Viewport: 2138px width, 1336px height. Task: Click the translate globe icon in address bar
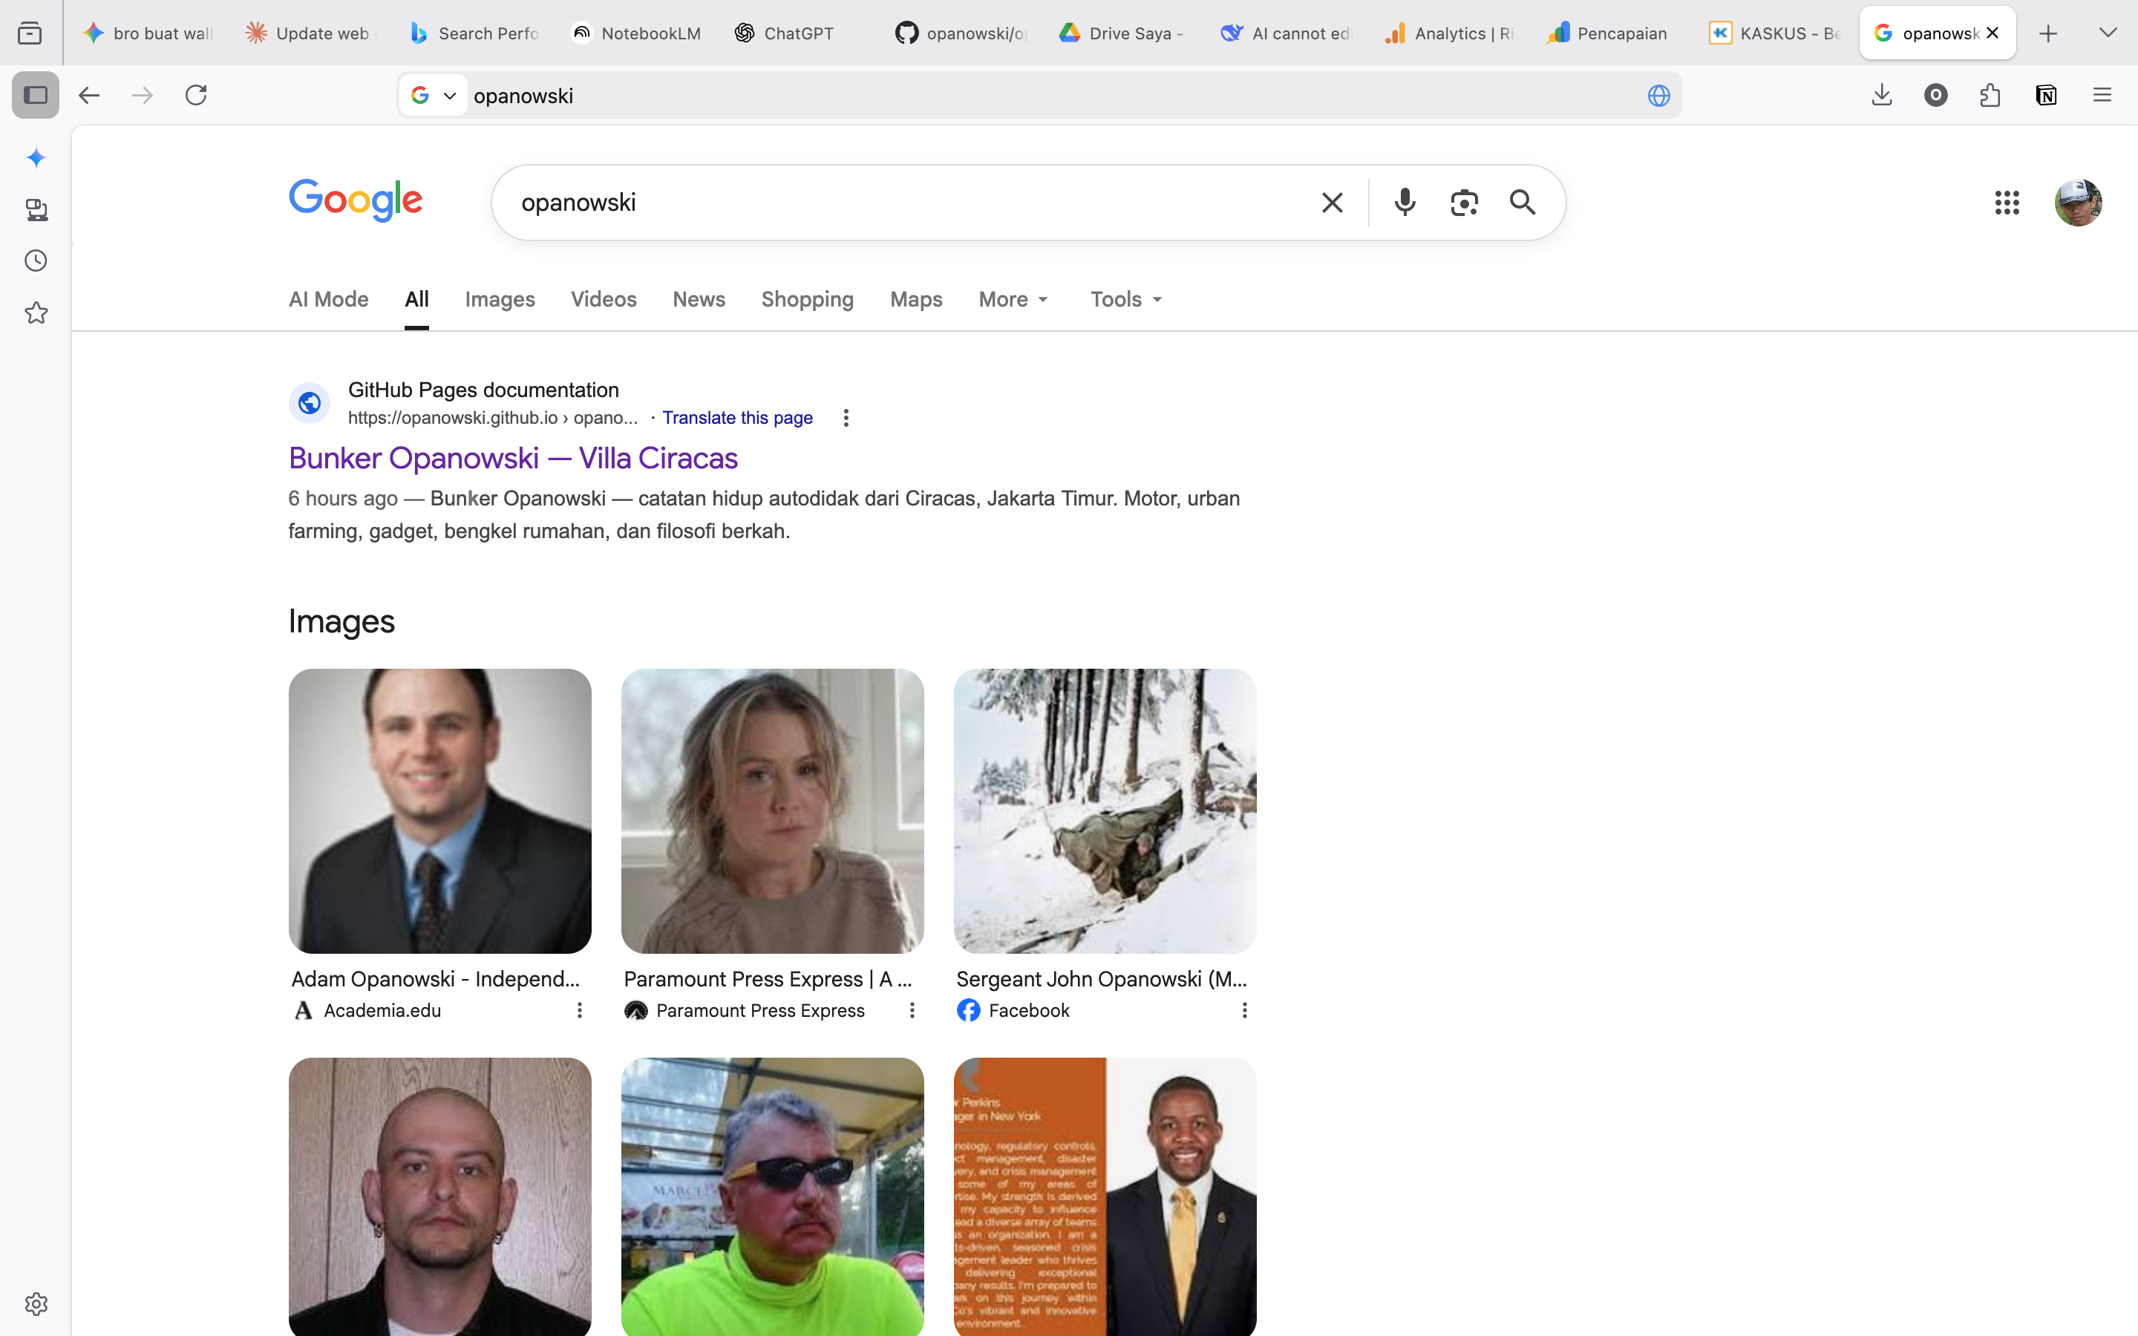(1658, 96)
